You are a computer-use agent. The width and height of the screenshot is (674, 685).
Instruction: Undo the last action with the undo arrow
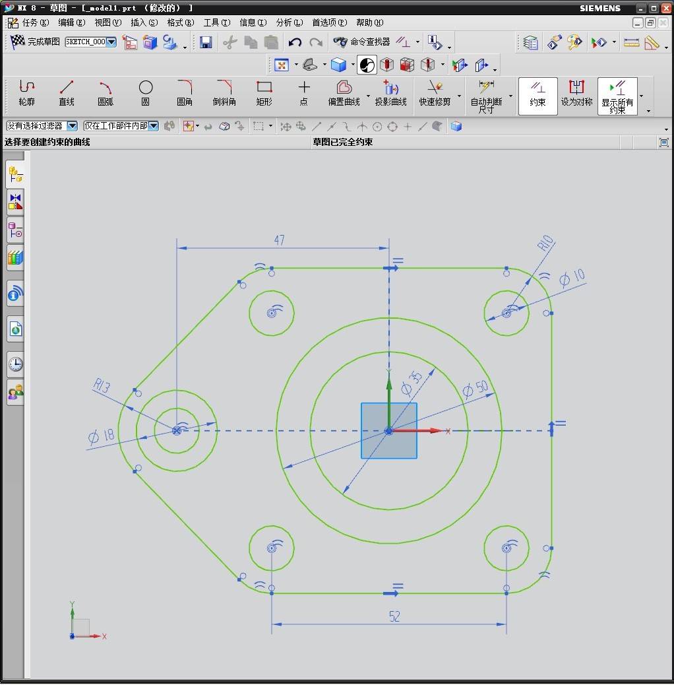point(295,42)
